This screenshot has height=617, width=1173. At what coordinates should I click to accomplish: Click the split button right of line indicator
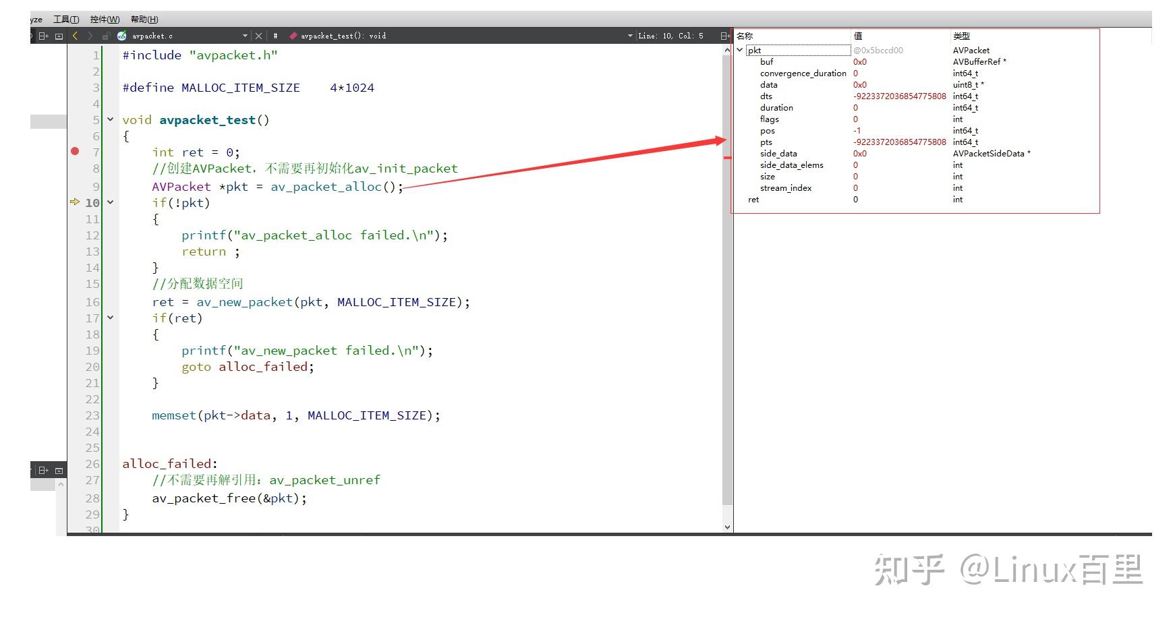pyautogui.click(x=724, y=36)
